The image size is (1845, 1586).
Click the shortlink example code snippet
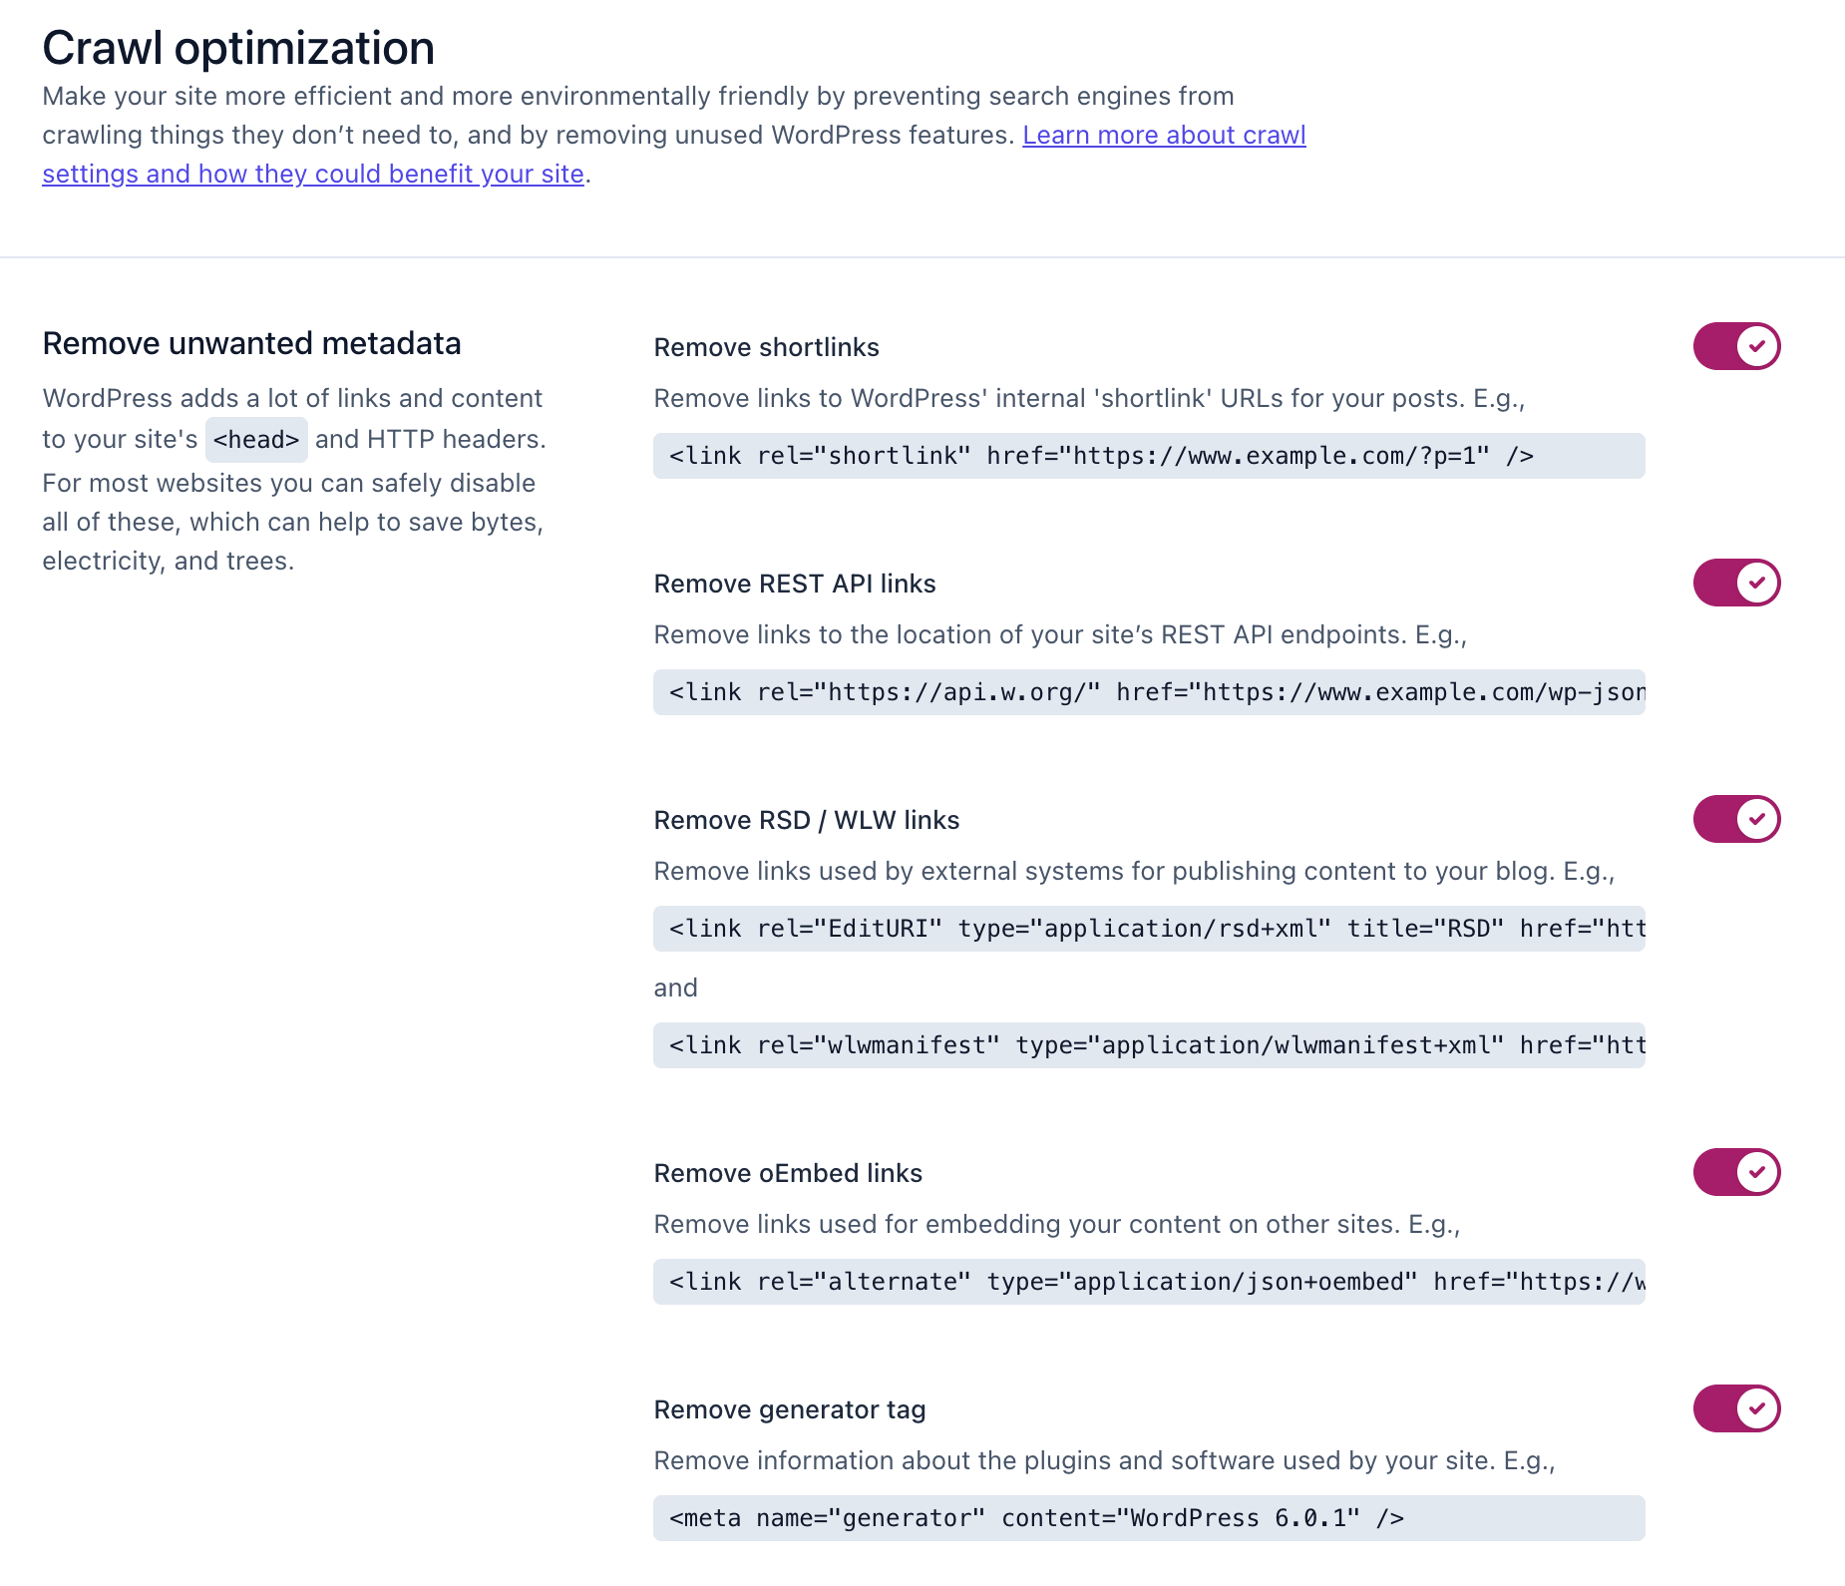(1149, 455)
